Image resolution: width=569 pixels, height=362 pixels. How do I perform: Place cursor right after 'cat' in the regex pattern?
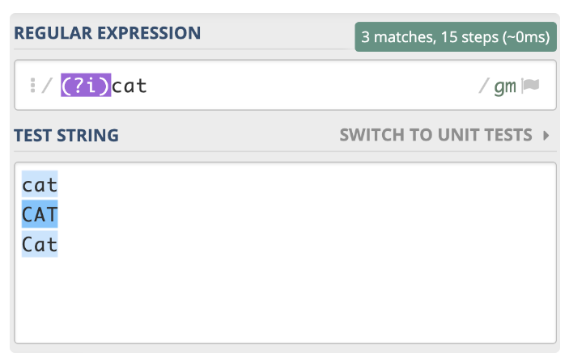point(148,85)
